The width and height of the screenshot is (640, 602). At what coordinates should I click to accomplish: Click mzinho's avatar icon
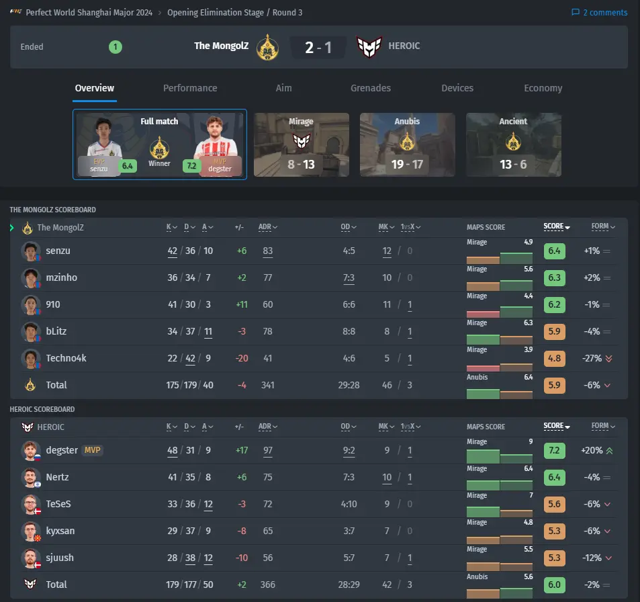point(31,278)
